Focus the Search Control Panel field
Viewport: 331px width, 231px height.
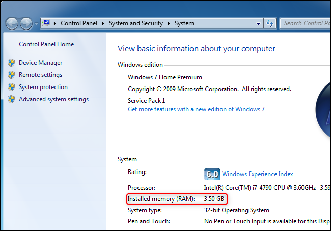pos(306,23)
